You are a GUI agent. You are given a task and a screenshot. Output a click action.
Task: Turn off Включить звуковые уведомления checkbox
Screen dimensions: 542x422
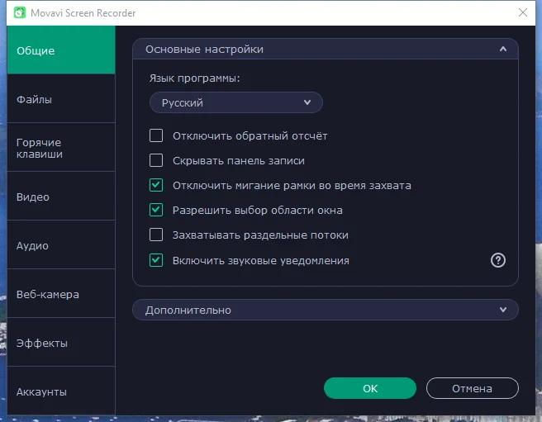tap(156, 260)
